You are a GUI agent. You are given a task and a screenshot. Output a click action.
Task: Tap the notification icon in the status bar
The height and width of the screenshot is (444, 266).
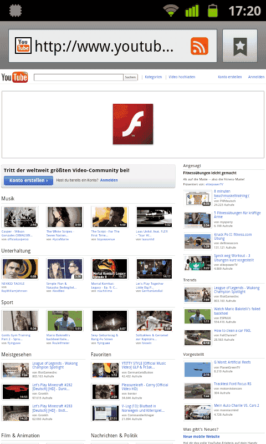pyautogui.click(x=16, y=11)
